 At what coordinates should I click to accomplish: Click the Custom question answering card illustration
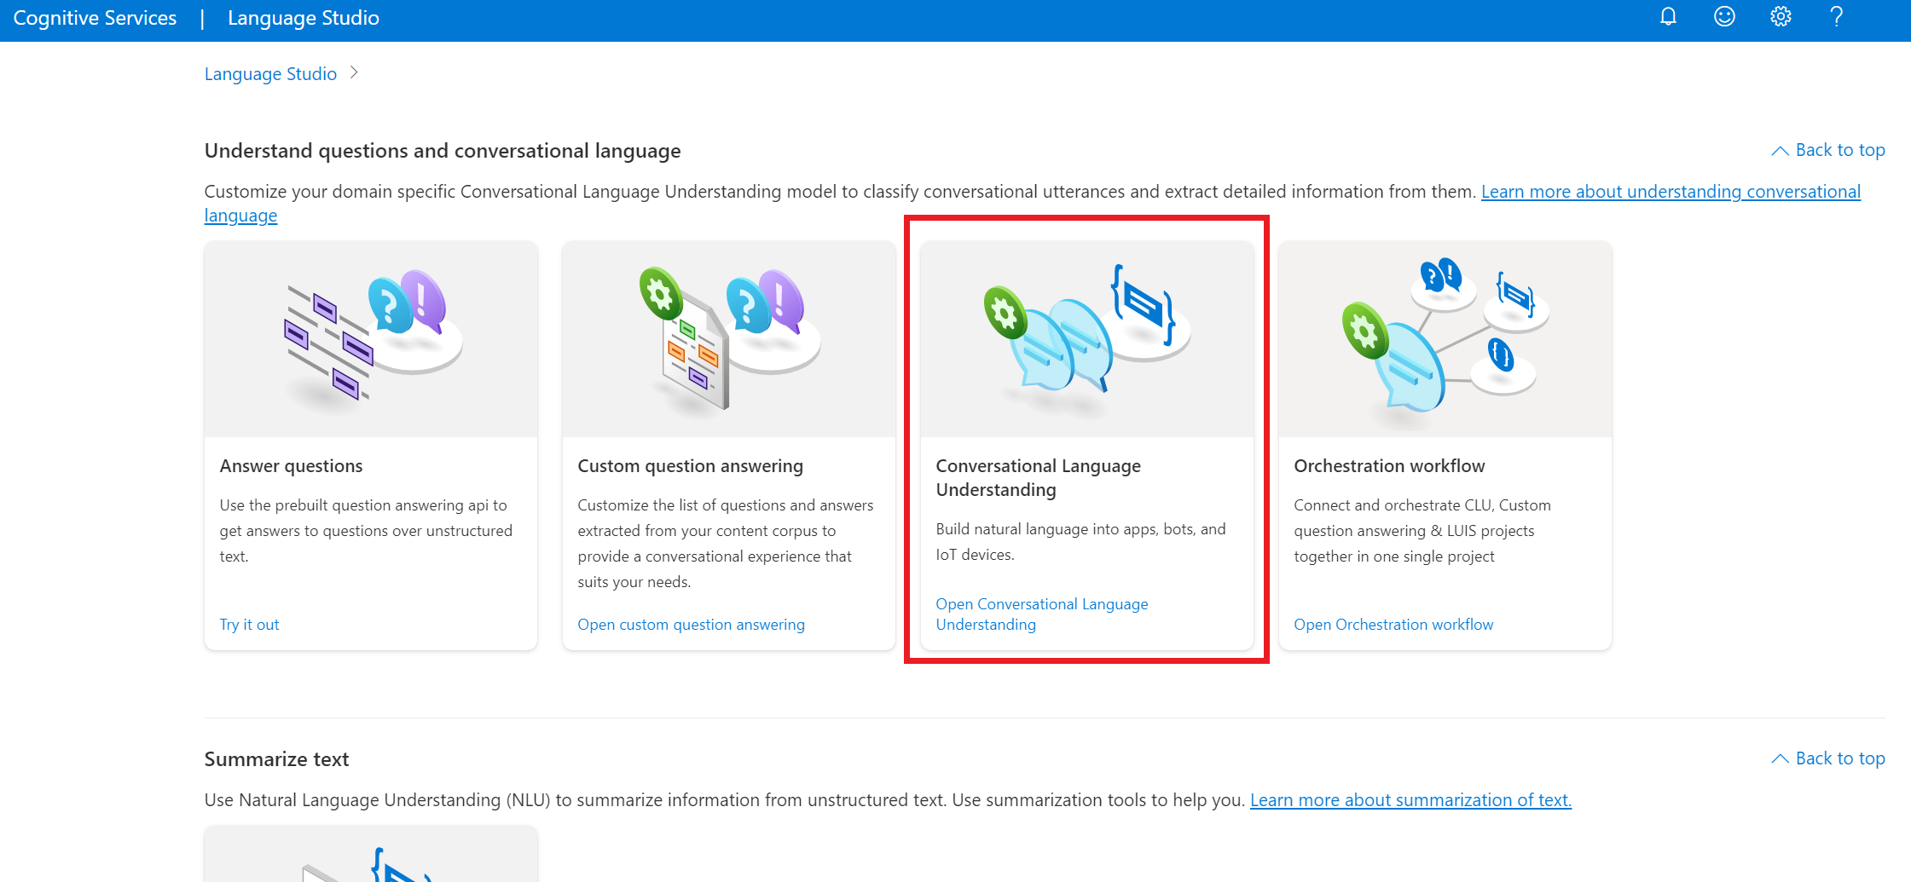click(727, 338)
